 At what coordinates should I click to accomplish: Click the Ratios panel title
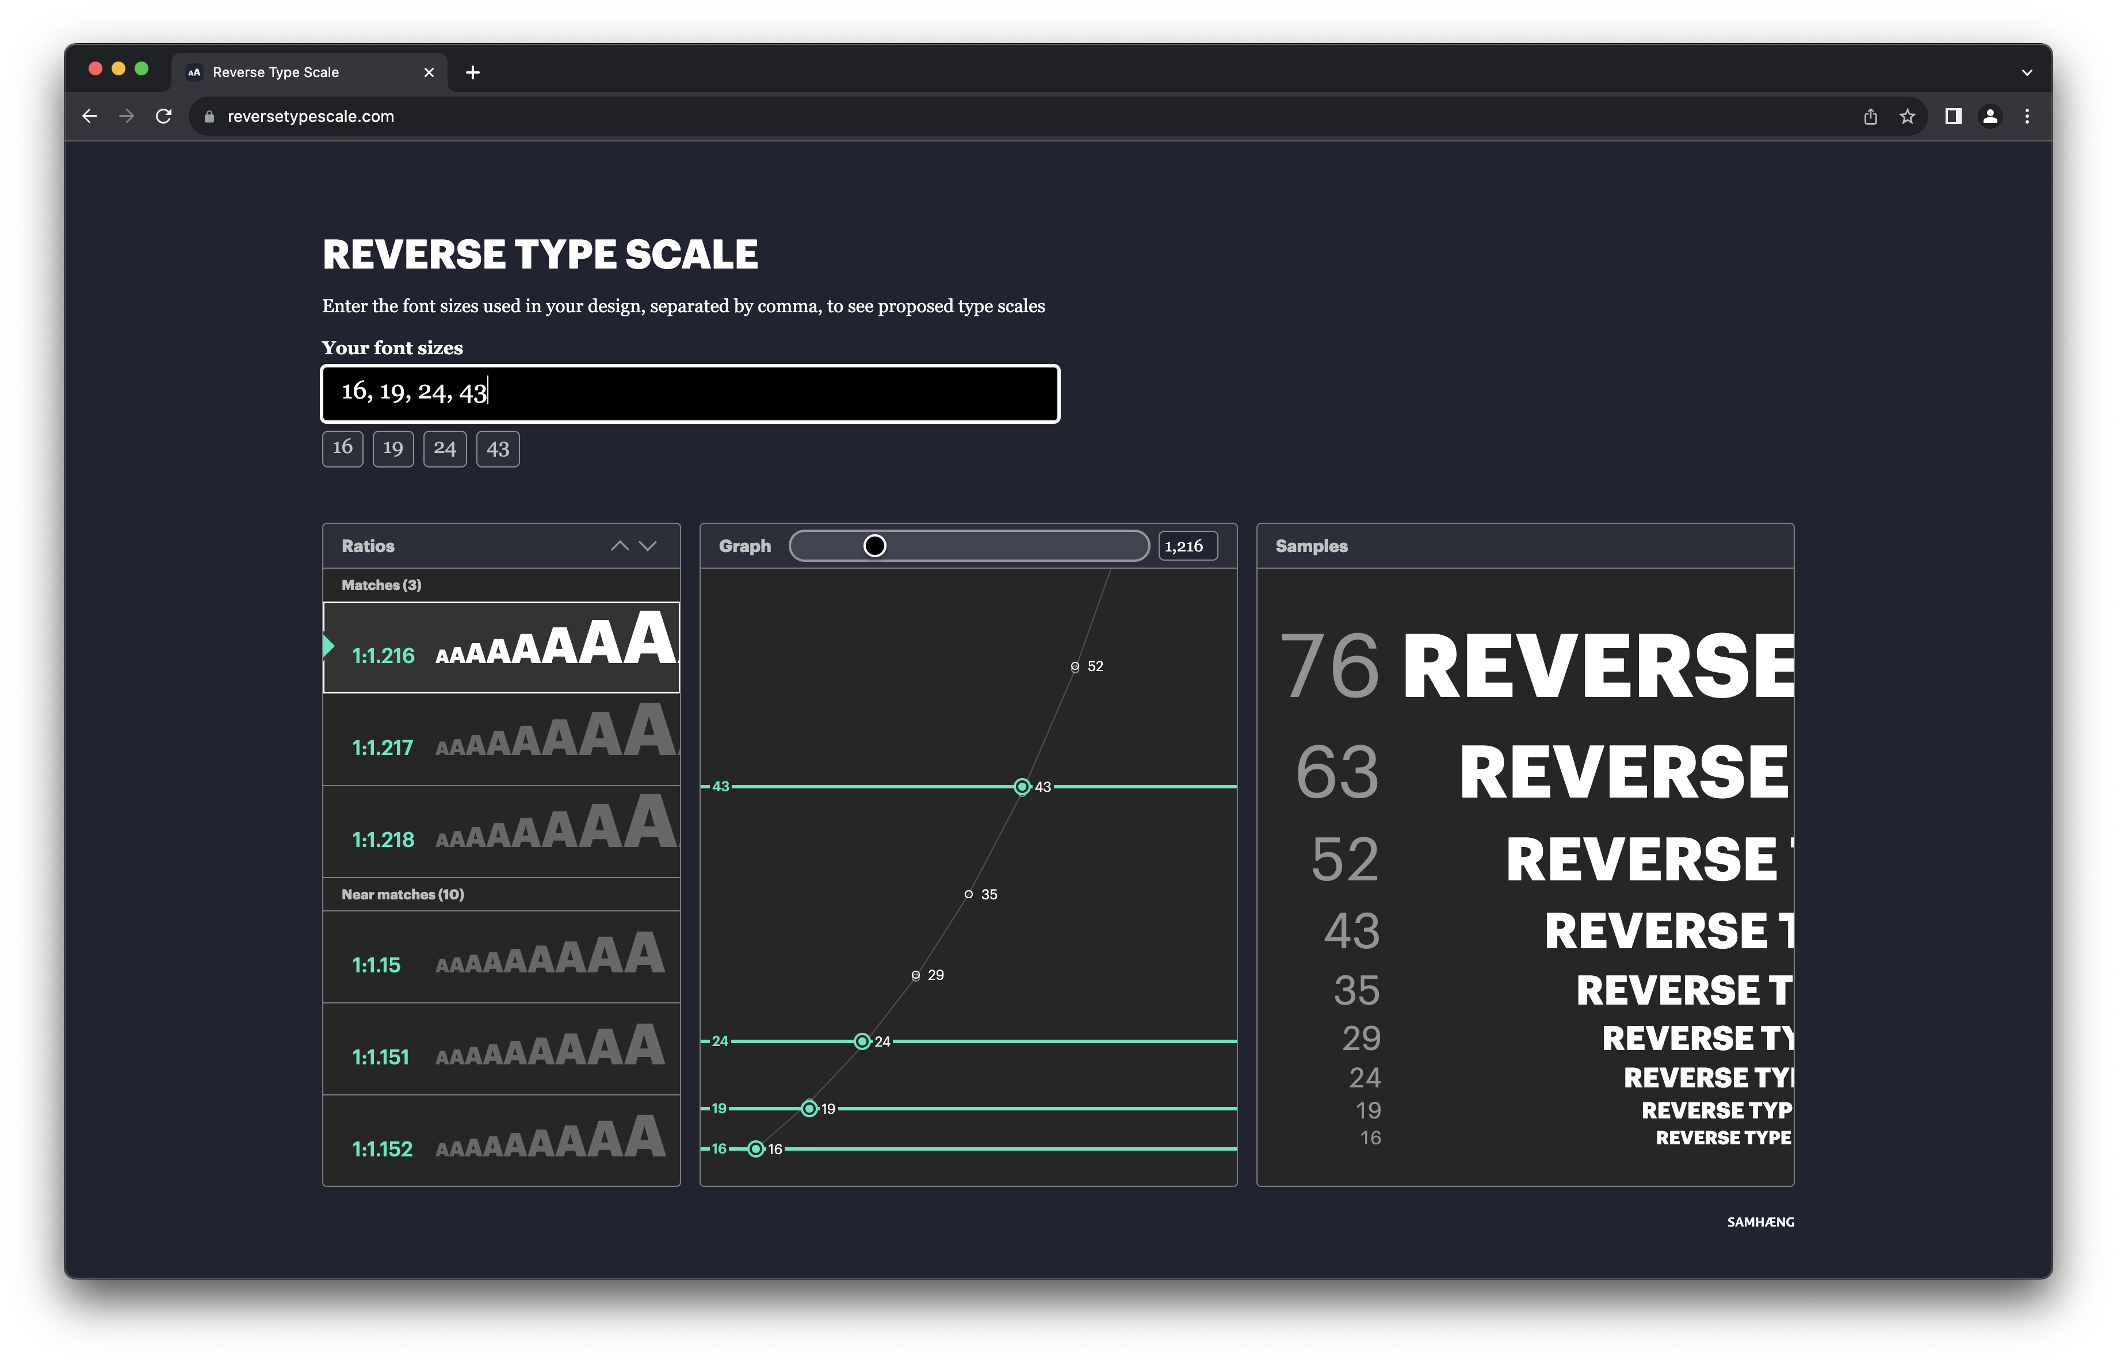[x=368, y=546]
